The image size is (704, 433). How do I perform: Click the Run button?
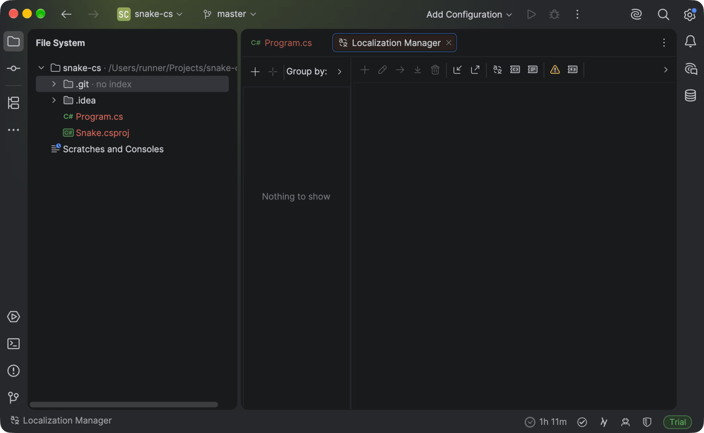(532, 14)
